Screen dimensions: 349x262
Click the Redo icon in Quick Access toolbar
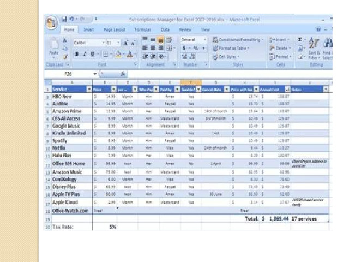point(82,20)
